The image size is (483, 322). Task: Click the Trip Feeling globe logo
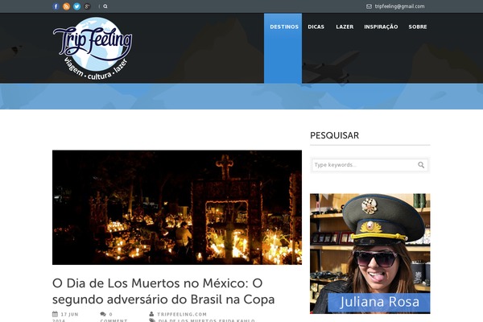pyautogui.click(x=93, y=48)
